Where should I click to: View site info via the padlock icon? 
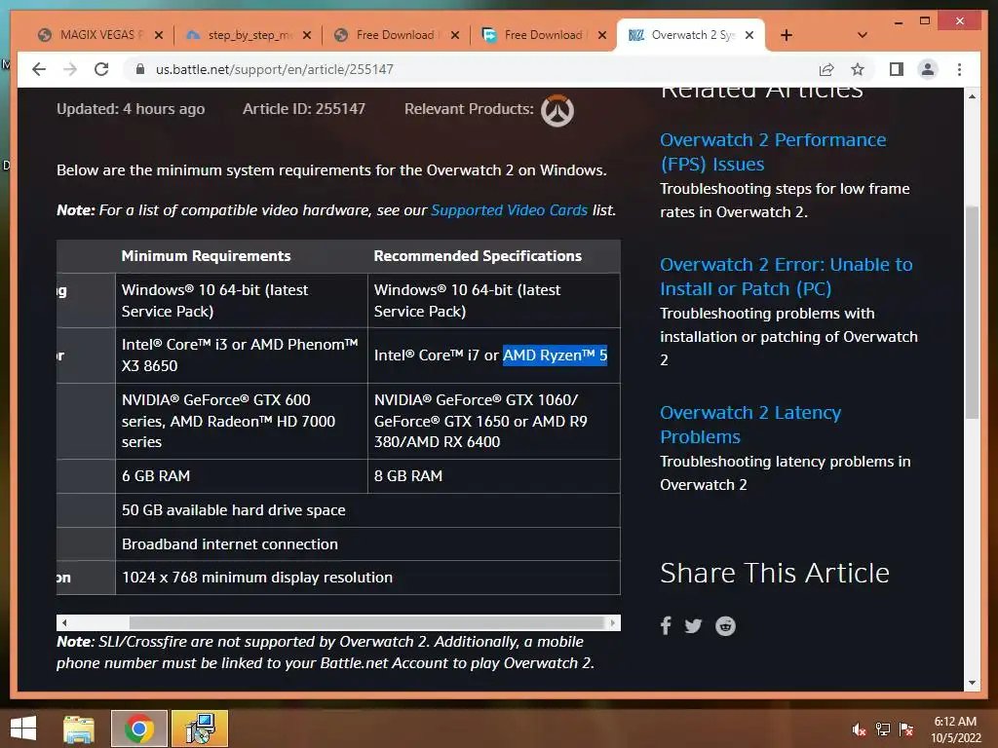[140, 69]
